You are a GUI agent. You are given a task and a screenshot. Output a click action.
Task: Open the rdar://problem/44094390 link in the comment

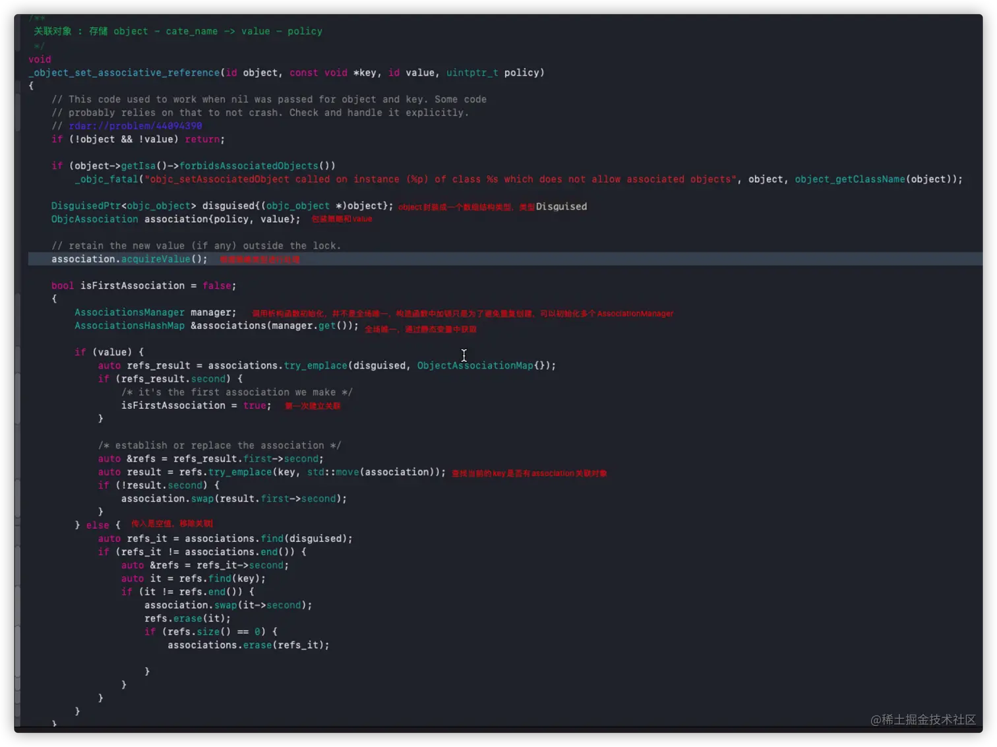pos(135,126)
